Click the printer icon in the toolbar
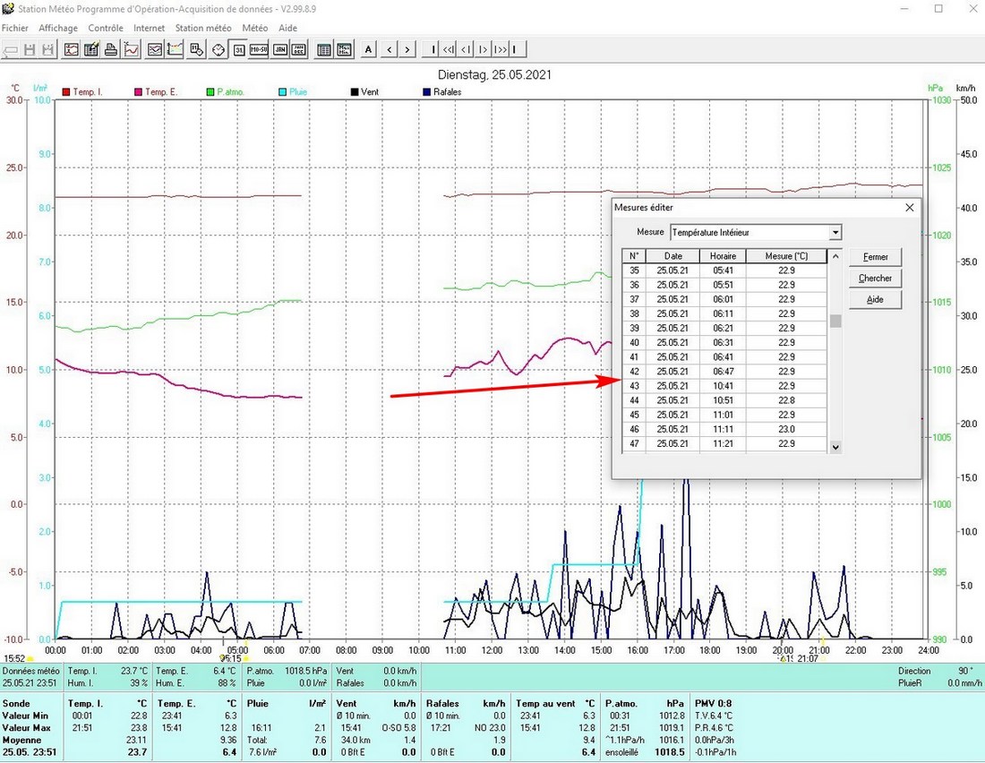The width and height of the screenshot is (985, 763). point(110,49)
